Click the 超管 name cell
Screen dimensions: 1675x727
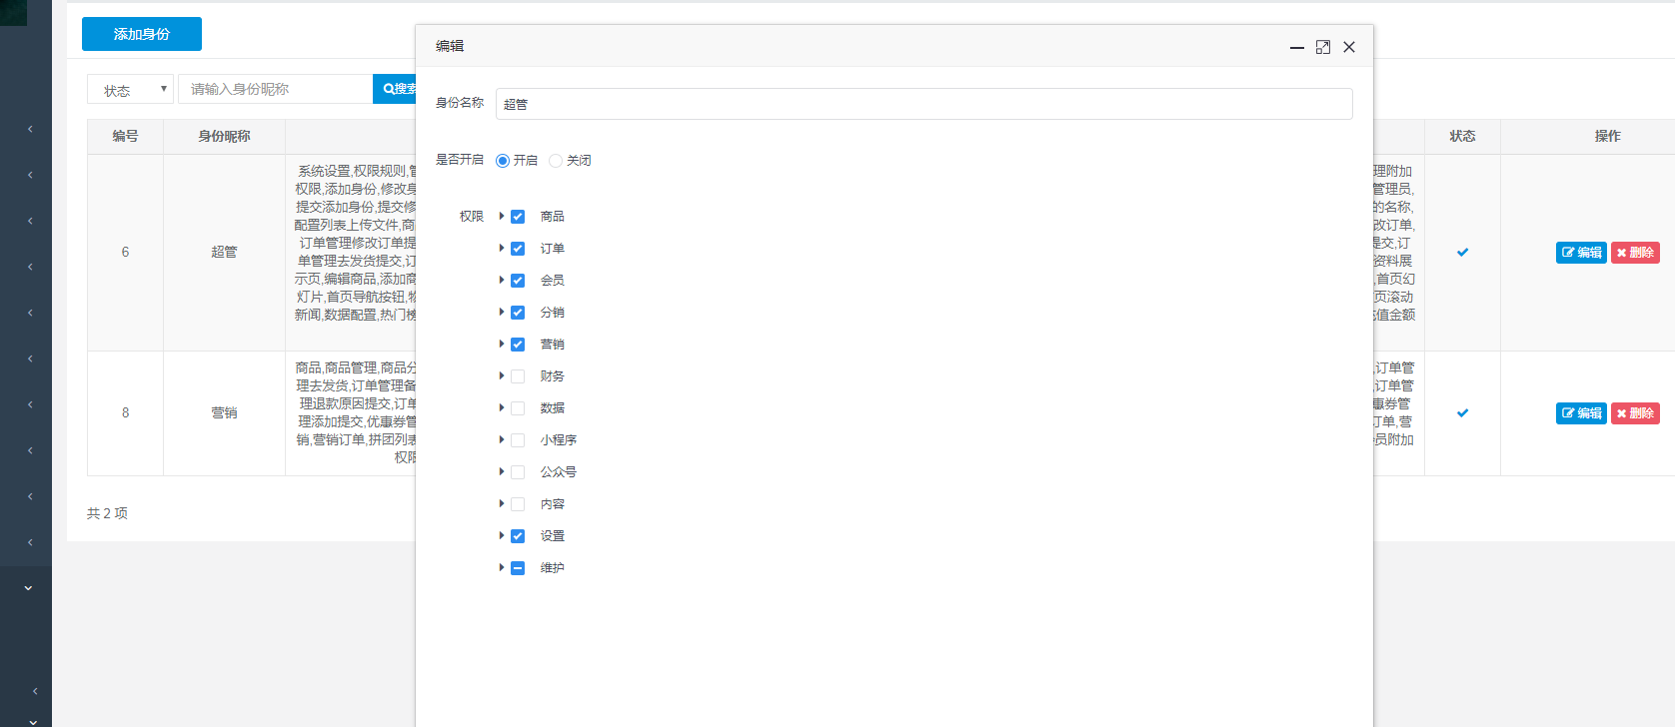click(224, 253)
